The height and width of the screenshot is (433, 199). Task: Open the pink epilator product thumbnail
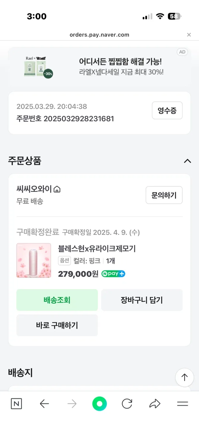tap(34, 260)
